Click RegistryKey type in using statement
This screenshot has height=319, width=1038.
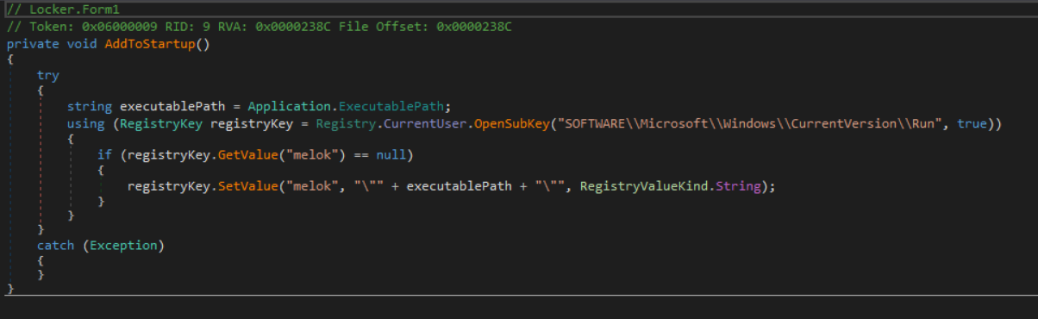[161, 123]
